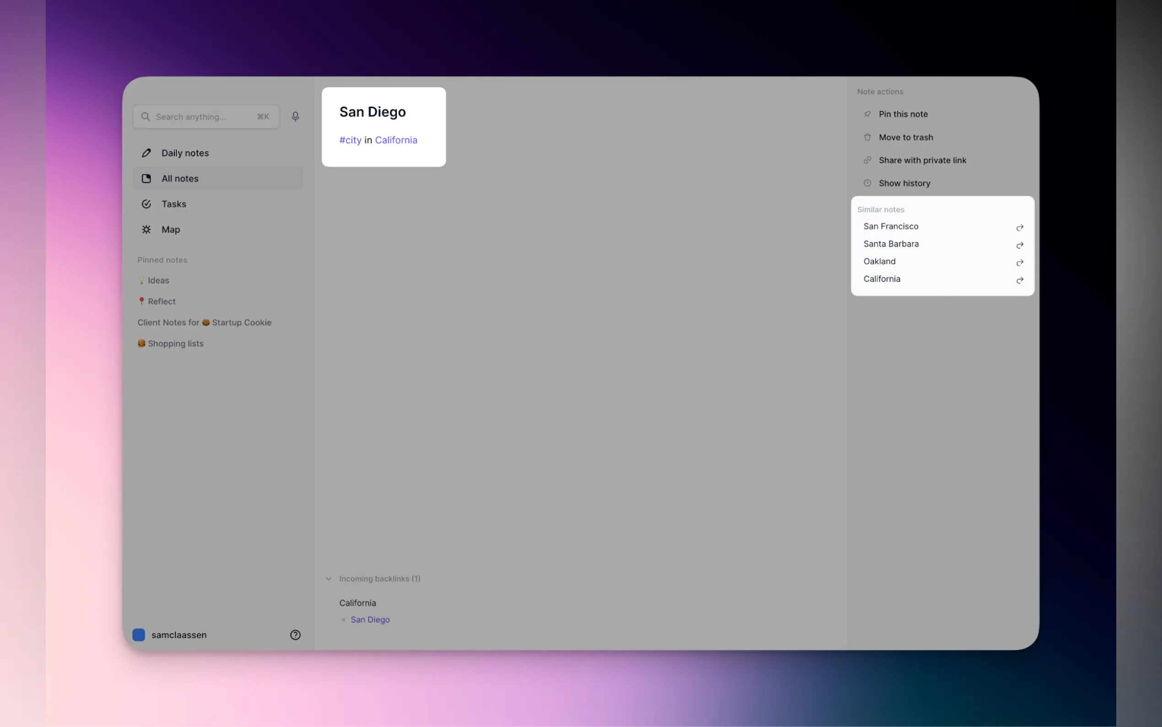The height and width of the screenshot is (727, 1162).
Task: Click the arrow icon next to California similar note
Action: pos(1019,280)
